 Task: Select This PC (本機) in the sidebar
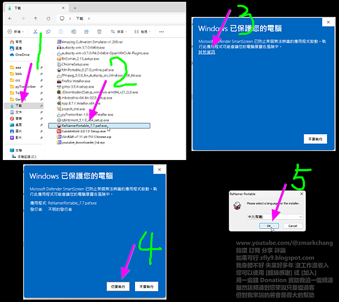pos(16,150)
